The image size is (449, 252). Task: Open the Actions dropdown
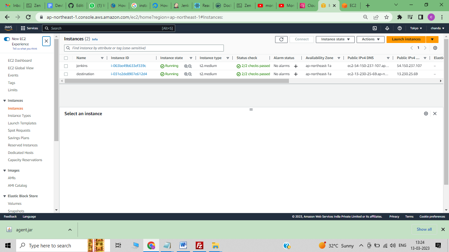point(370,39)
